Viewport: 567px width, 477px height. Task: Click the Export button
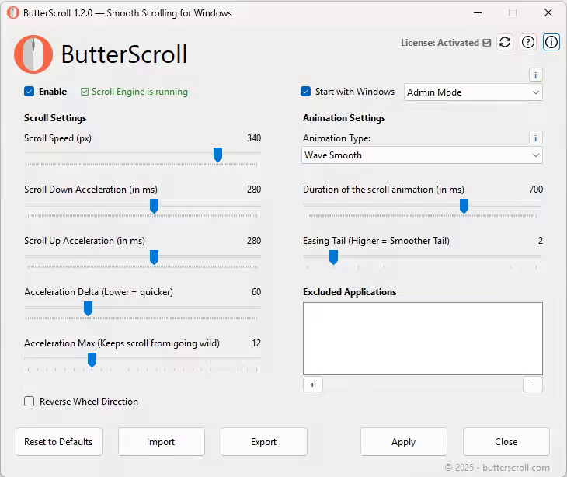pos(263,442)
